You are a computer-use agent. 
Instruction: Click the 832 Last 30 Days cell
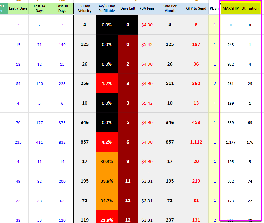(62, 142)
